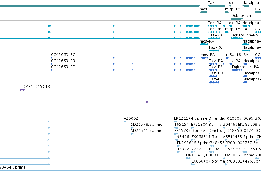Image resolution: width=261 pixels, height=172 pixels.
Task: Select the CG42663-PB protein label
Action: click(x=63, y=61)
